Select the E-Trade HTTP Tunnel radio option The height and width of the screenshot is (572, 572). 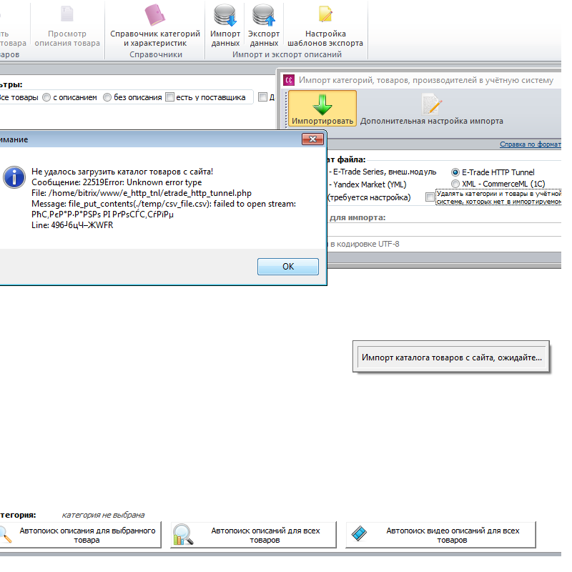coord(455,172)
